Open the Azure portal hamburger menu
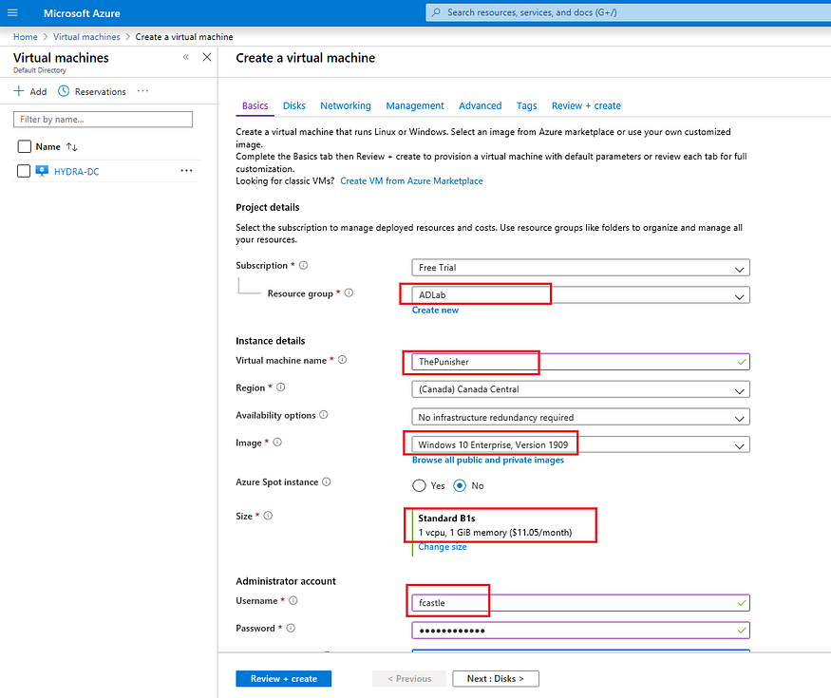This screenshot has height=698, width=831. point(12,12)
